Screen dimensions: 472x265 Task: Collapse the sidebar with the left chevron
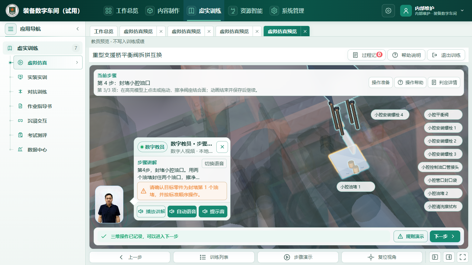click(x=78, y=29)
